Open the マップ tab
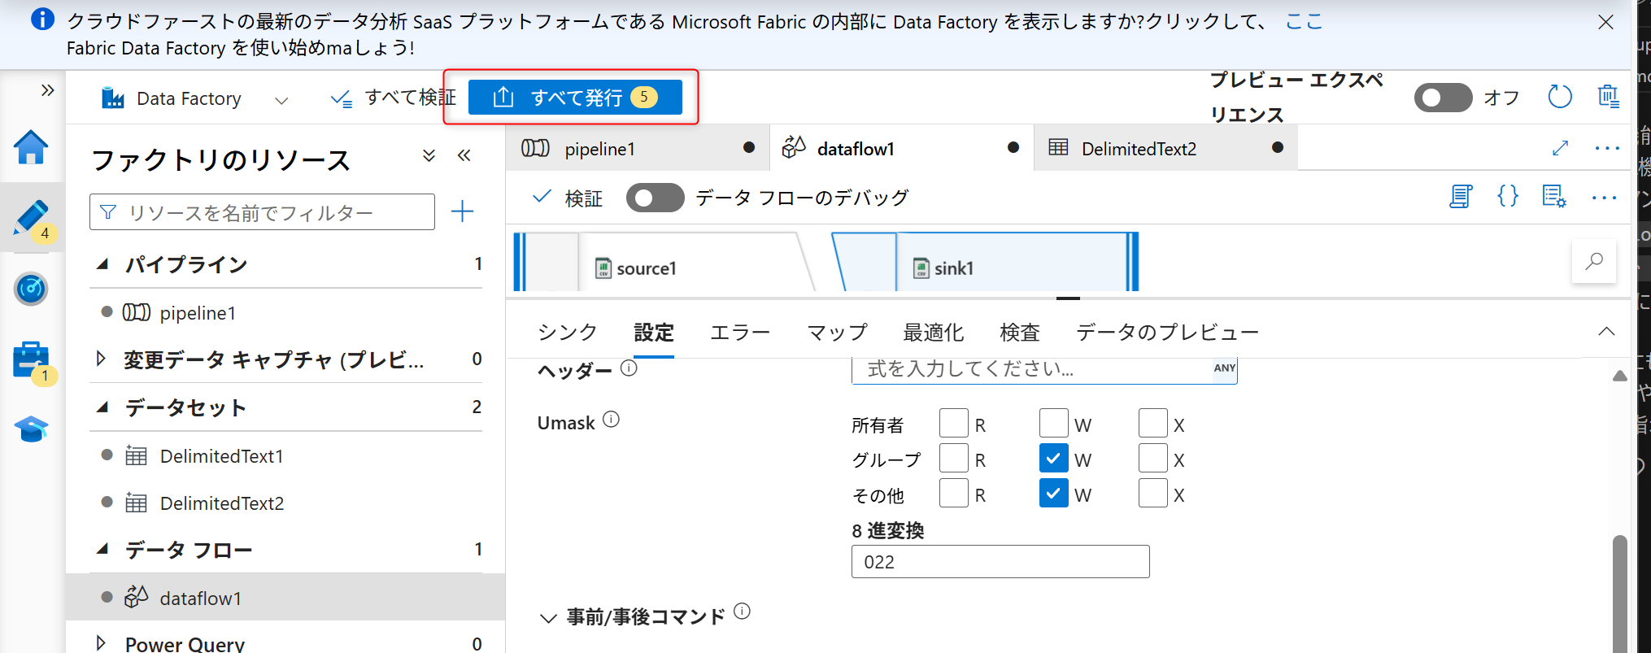1651x653 pixels. pyautogui.click(x=837, y=333)
